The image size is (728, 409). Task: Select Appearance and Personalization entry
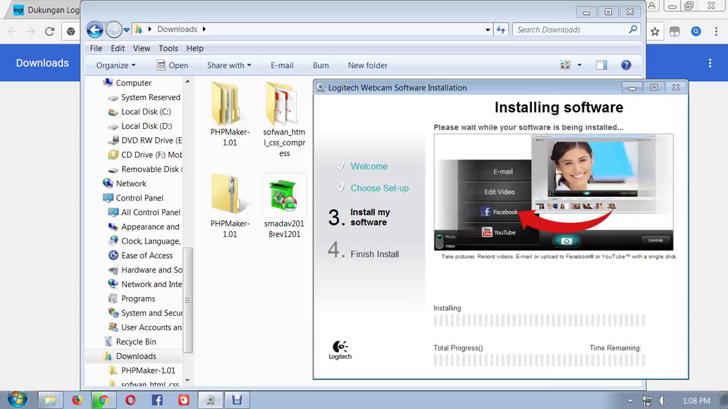150,227
